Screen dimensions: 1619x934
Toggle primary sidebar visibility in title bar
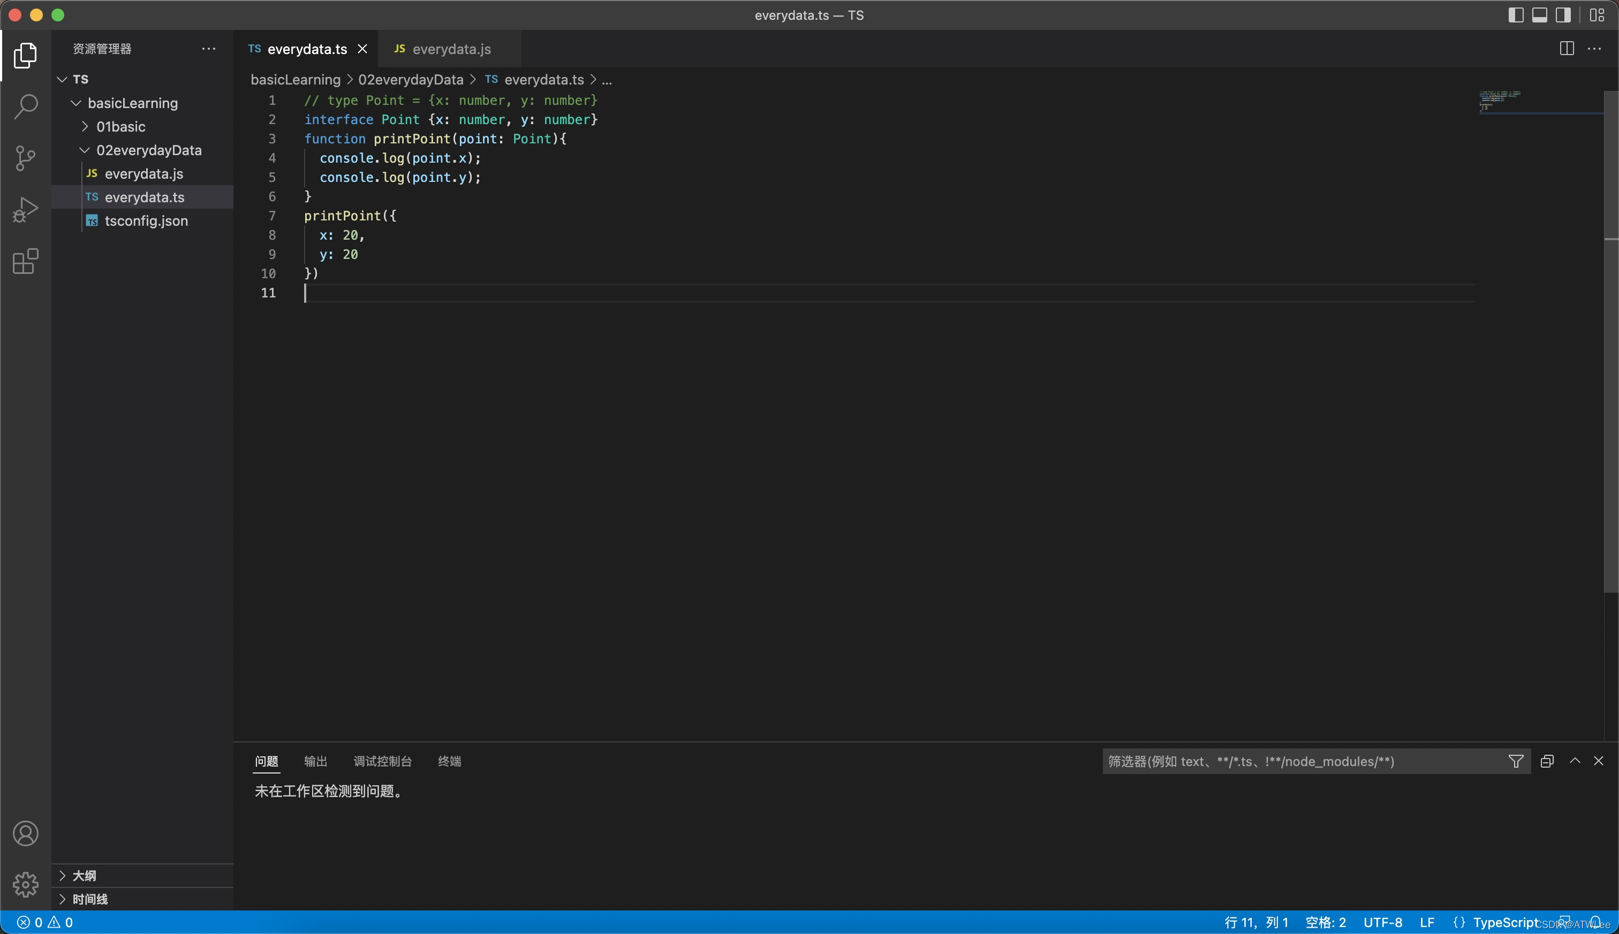coord(1516,15)
